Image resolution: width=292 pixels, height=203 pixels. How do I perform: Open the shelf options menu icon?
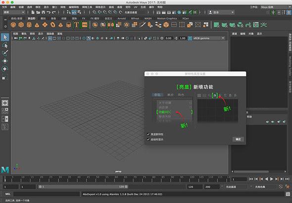(5, 26)
